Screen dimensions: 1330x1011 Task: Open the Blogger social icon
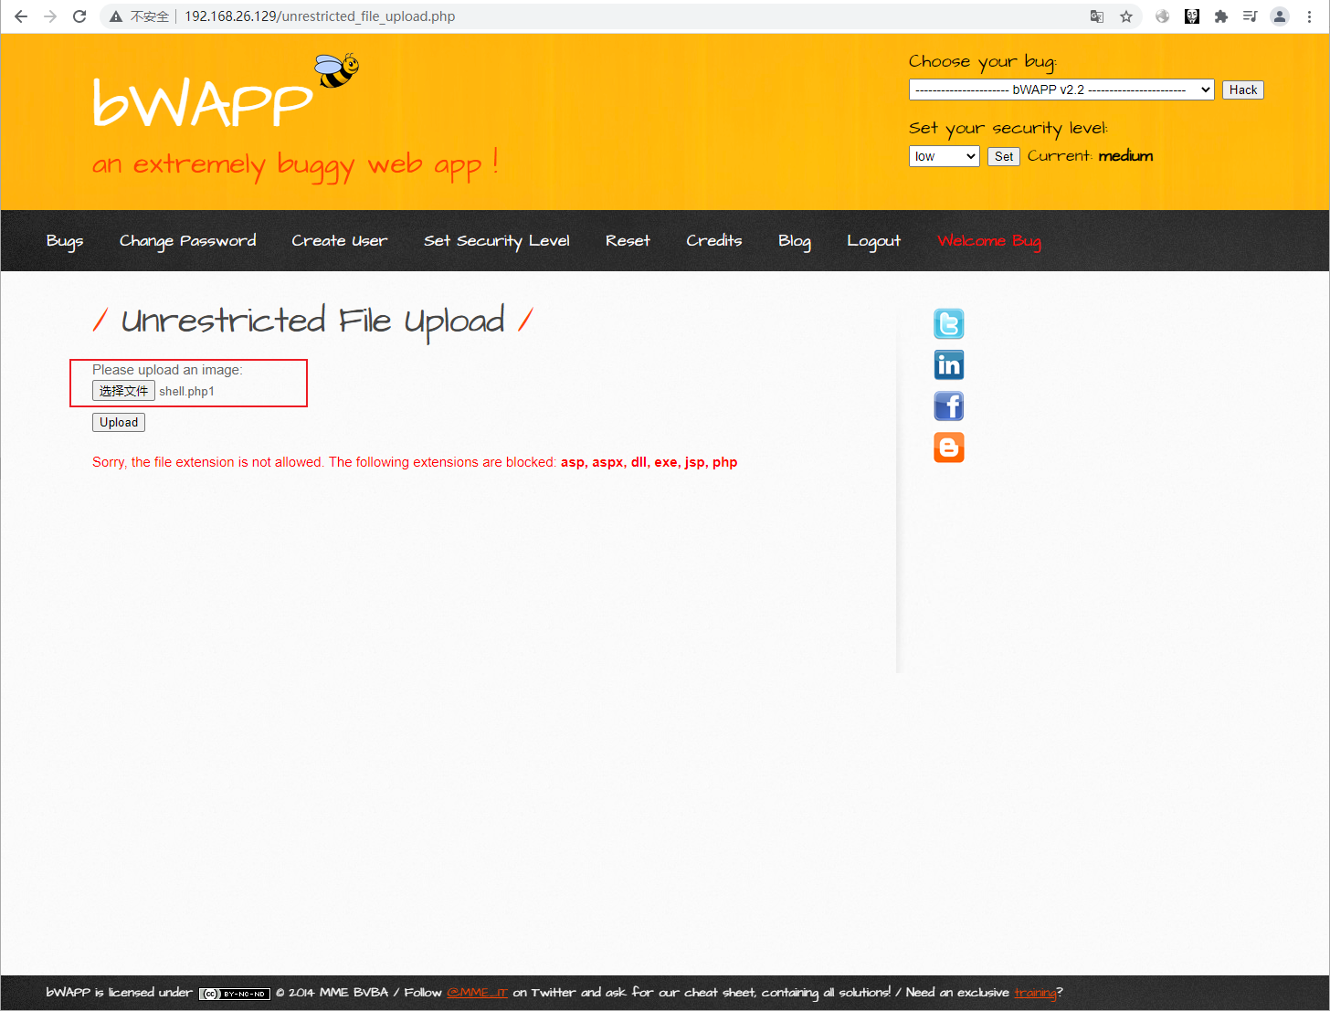(x=949, y=448)
